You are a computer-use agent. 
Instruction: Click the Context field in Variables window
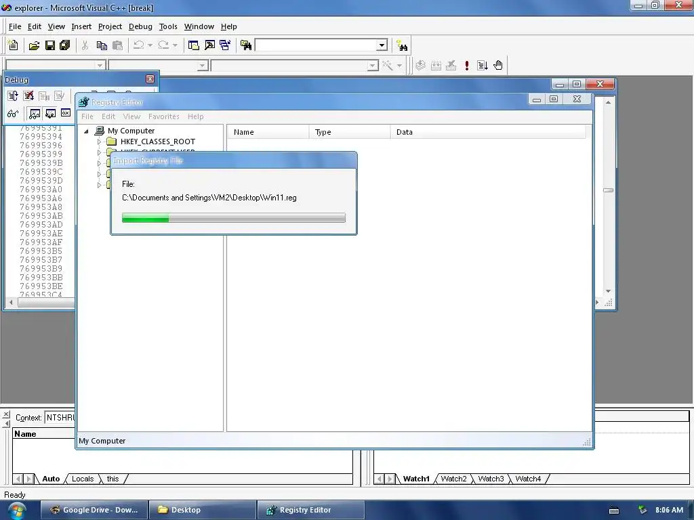60,418
